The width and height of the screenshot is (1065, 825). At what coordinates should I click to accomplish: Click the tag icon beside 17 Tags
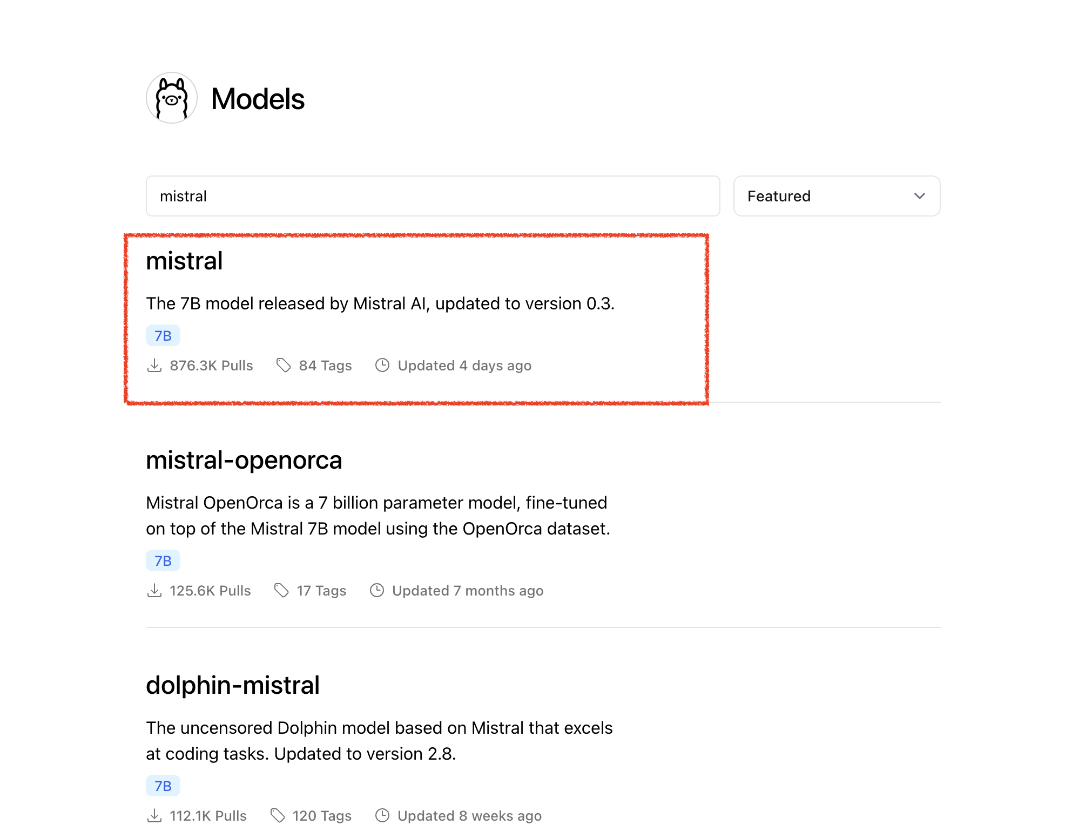pyautogui.click(x=281, y=591)
